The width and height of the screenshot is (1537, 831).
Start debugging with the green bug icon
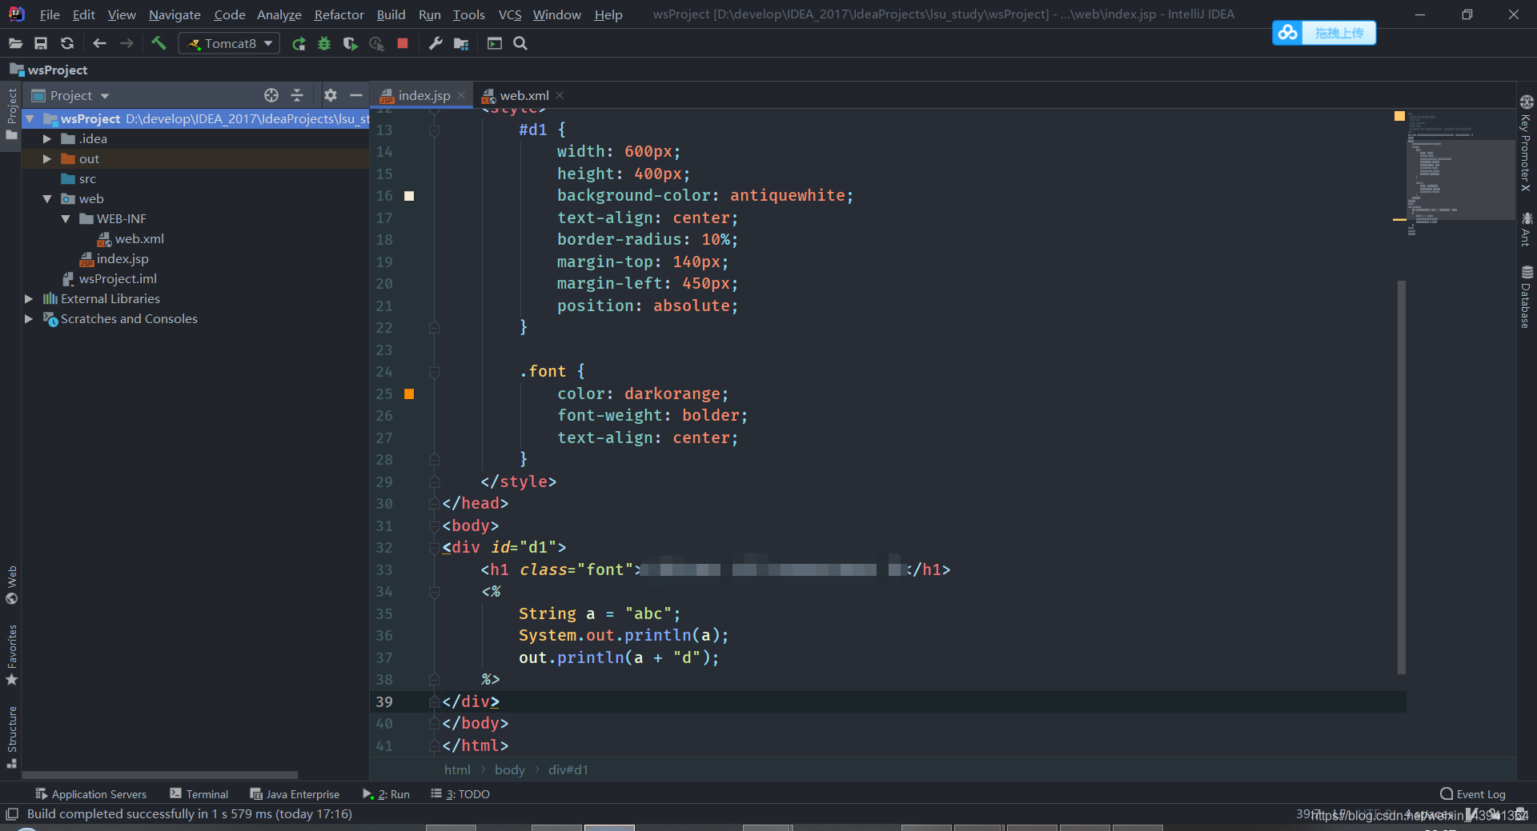click(324, 43)
